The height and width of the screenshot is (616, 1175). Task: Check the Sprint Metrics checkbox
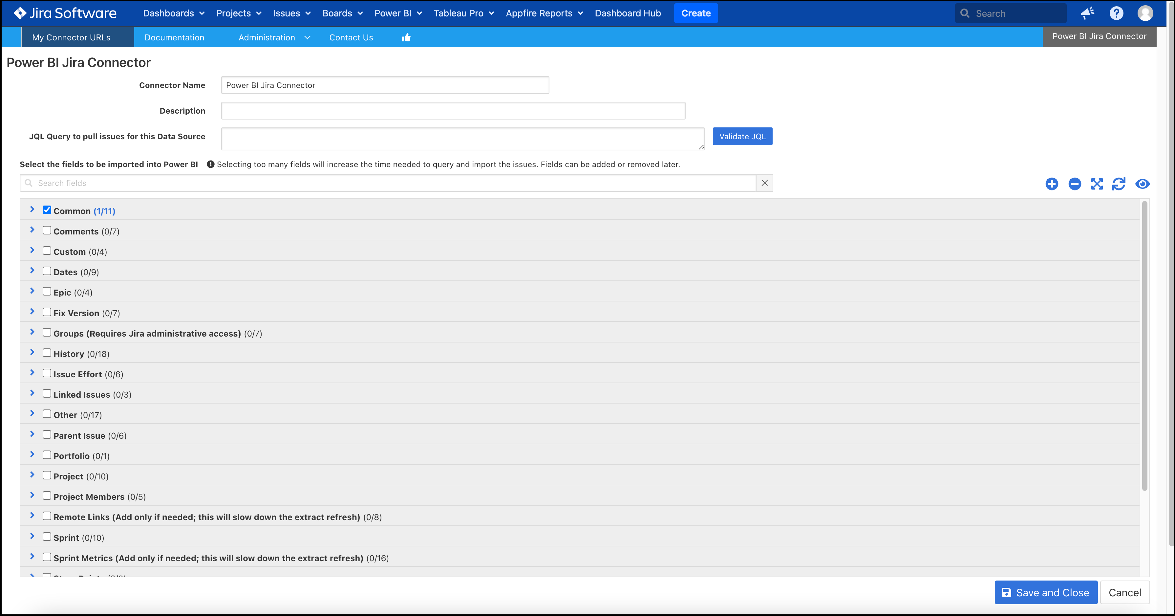coord(47,557)
